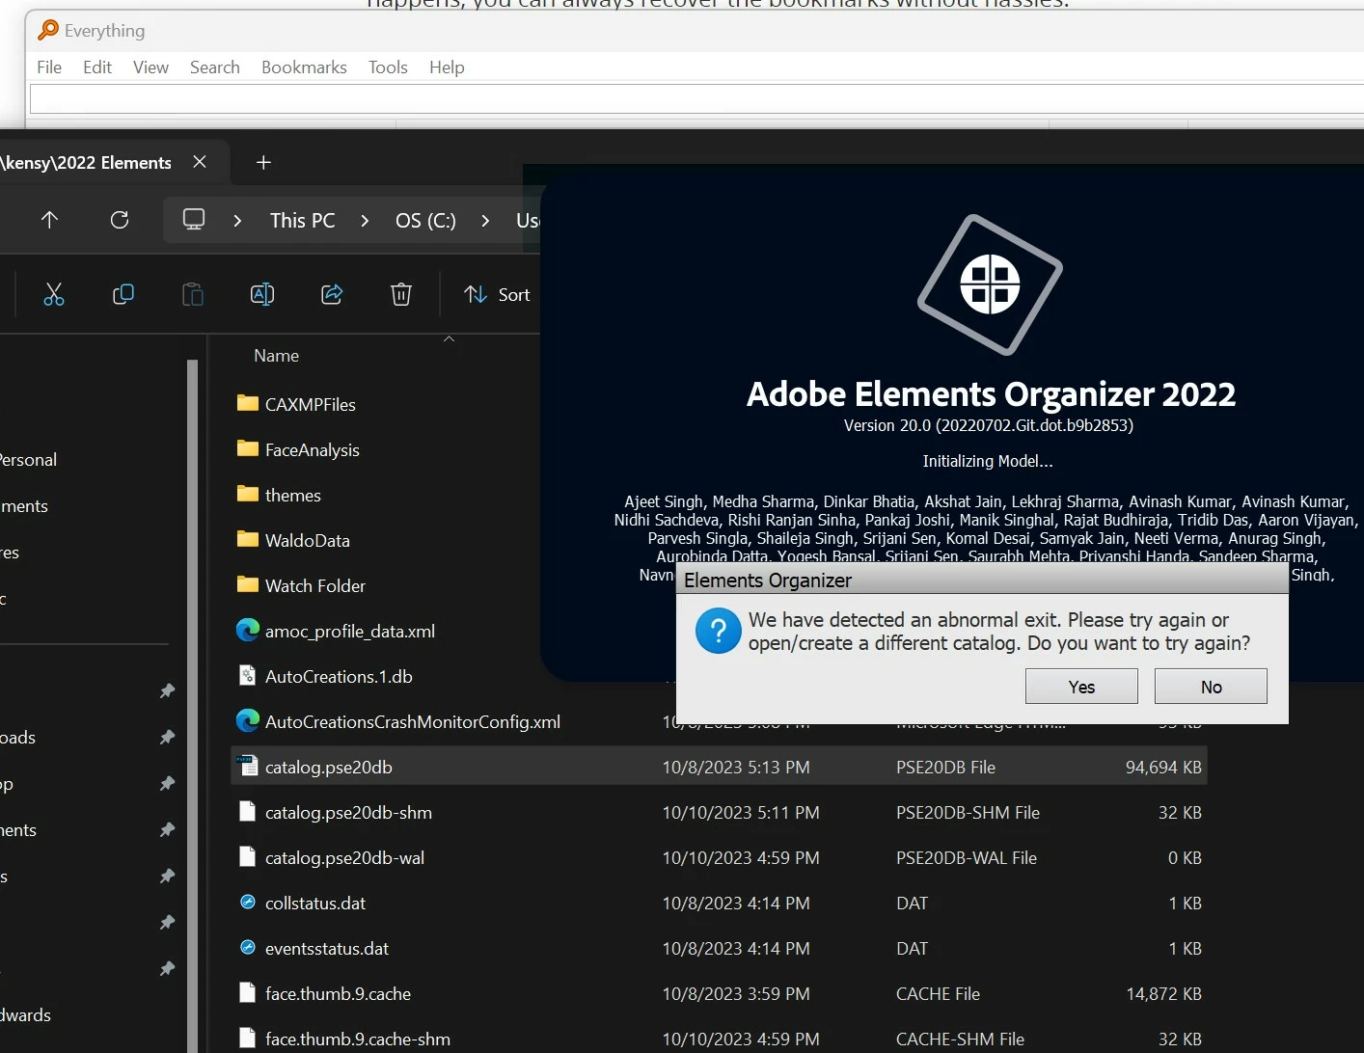
Task: Click the 10/8/2023 5:13 PM date cell
Action: tap(736, 768)
